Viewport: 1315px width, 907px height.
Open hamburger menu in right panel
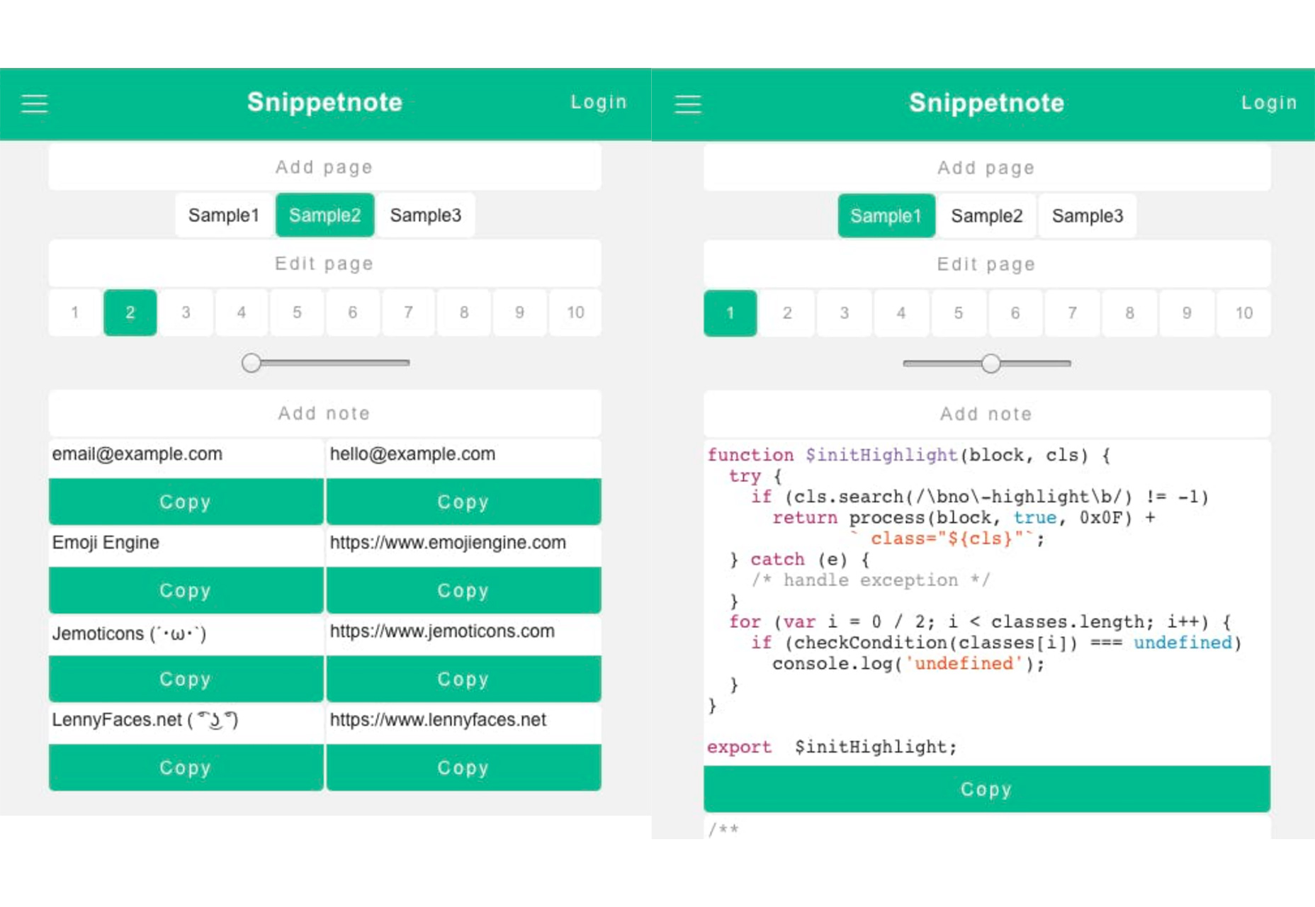coord(687,104)
